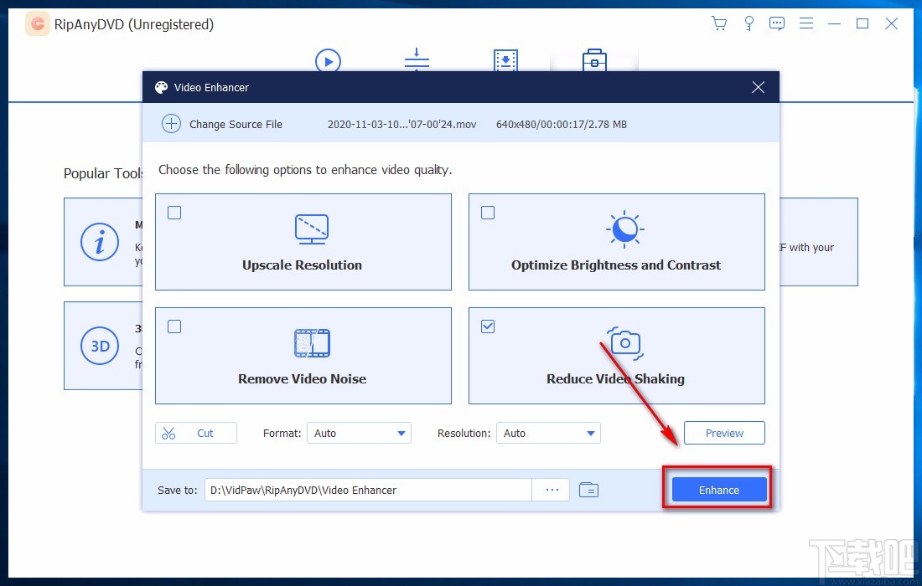Open the Format dropdown
Screen dimensions: 922x586
pyautogui.click(x=359, y=434)
